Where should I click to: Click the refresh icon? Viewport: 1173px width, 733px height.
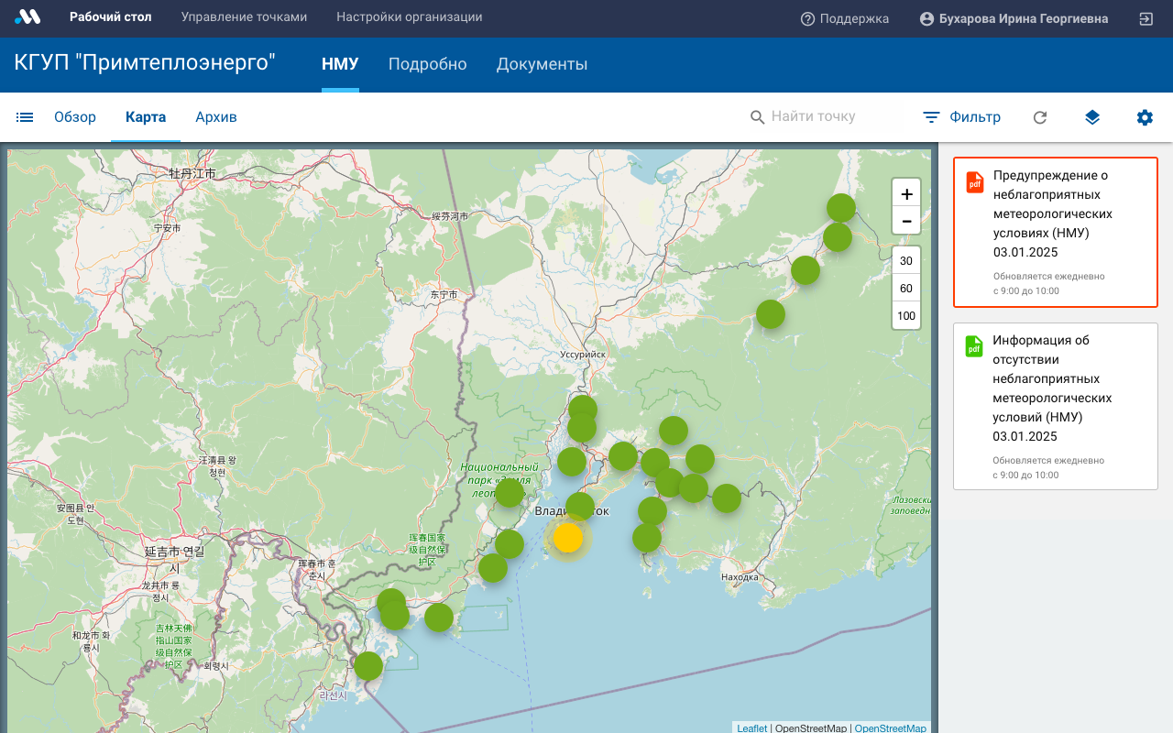pyautogui.click(x=1040, y=117)
